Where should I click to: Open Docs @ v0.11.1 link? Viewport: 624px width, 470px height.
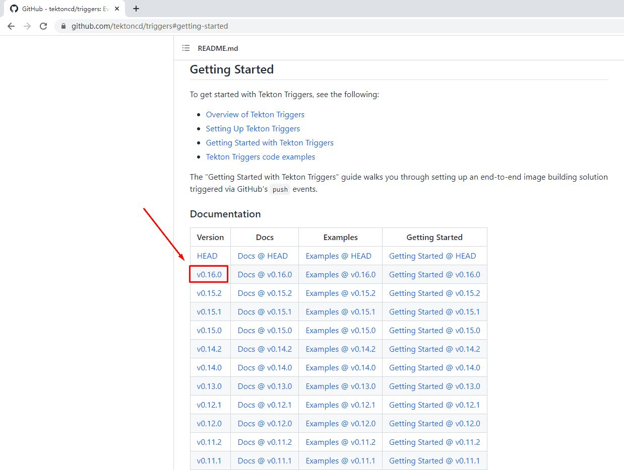pyautogui.click(x=265, y=461)
